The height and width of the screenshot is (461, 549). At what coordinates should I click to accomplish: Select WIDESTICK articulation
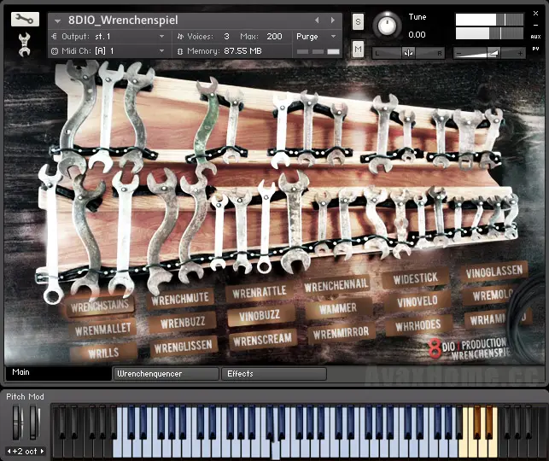(x=416, y=278)
